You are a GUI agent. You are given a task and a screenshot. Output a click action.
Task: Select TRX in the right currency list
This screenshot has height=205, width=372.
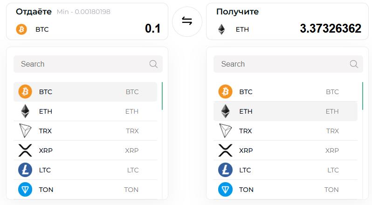(x=284, y=131)
